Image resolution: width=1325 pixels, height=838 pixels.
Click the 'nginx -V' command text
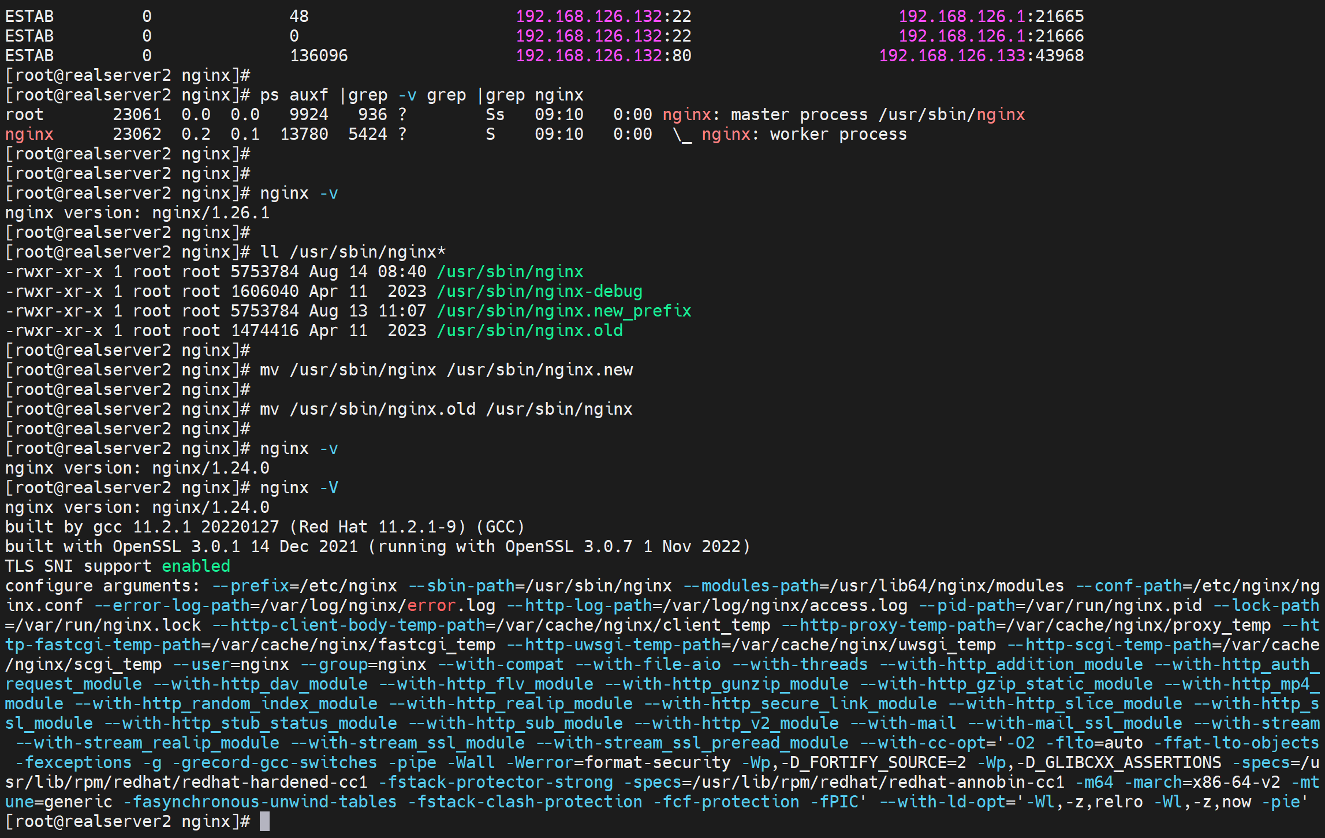pos(298,487)
